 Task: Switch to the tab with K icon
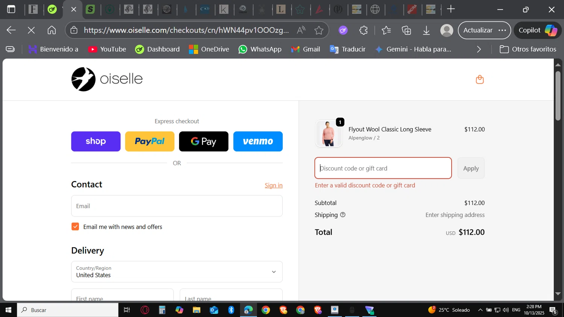224,9
